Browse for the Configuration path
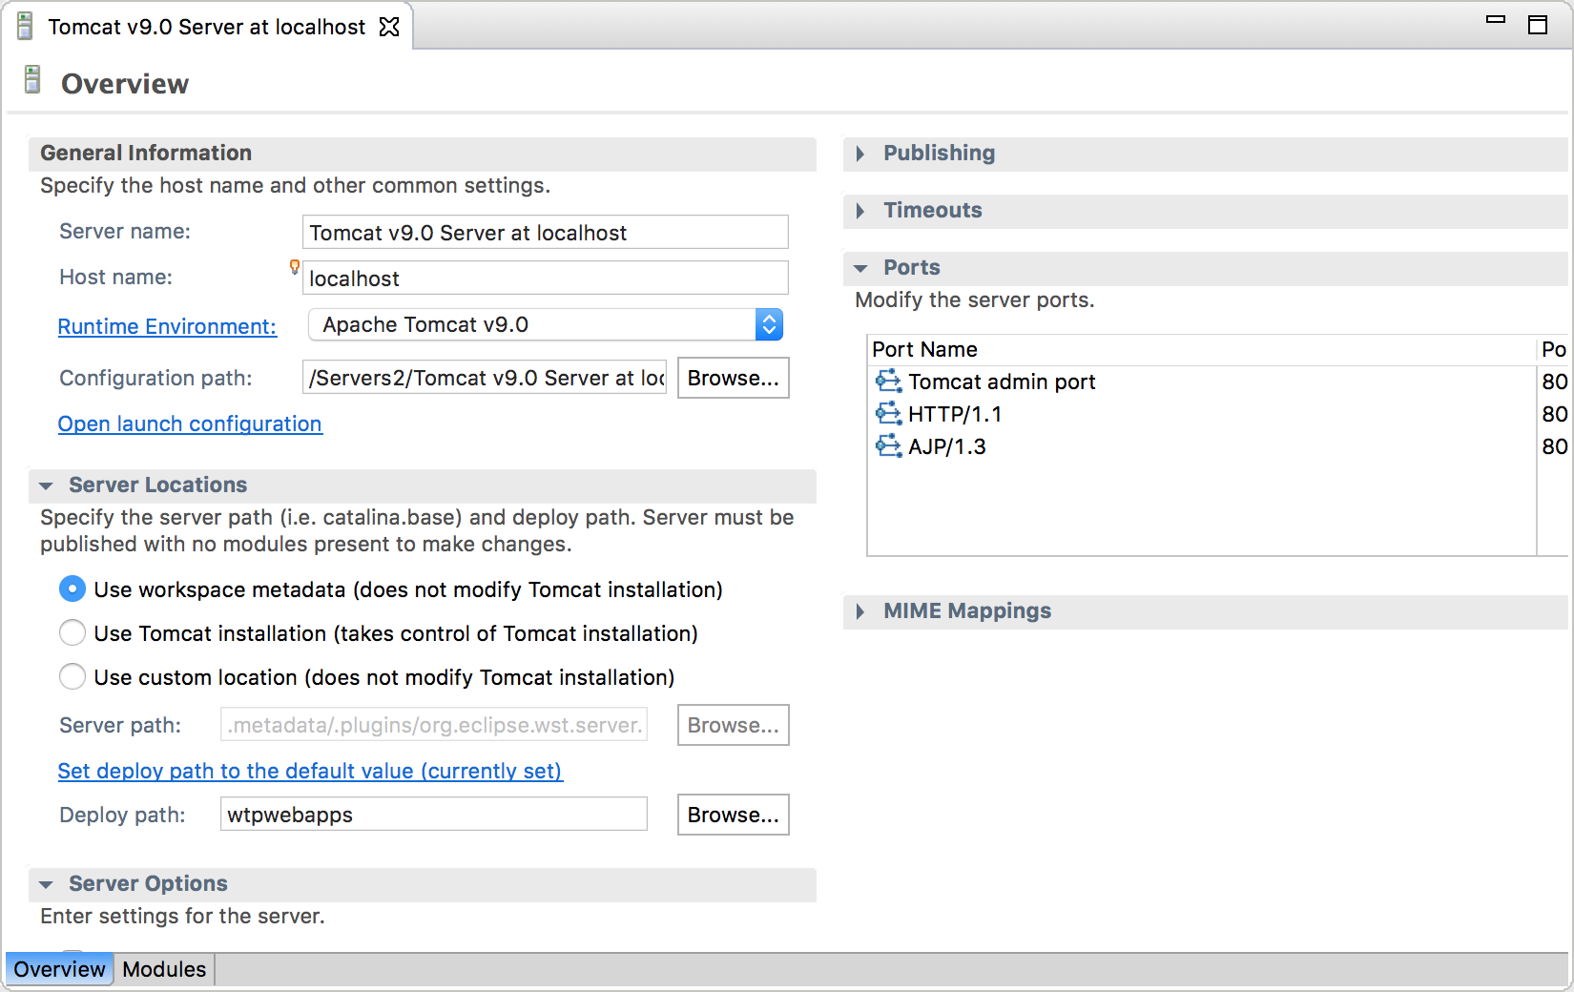This screenshot has height=992, width=1574. (x=733, y=378)
